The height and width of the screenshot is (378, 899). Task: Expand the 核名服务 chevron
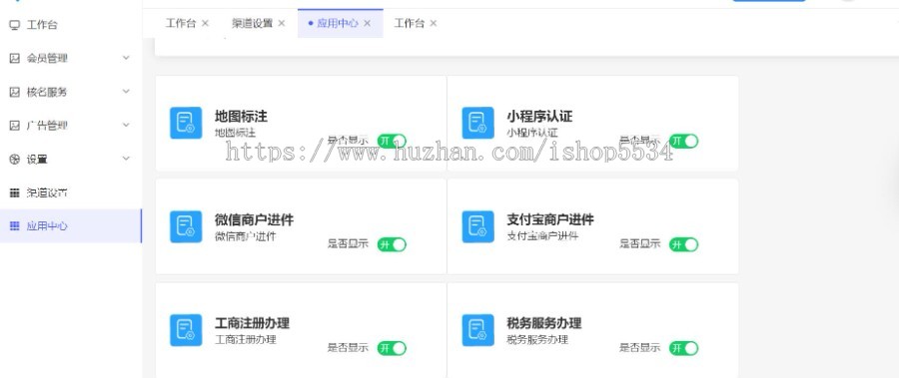coord(126,92)
